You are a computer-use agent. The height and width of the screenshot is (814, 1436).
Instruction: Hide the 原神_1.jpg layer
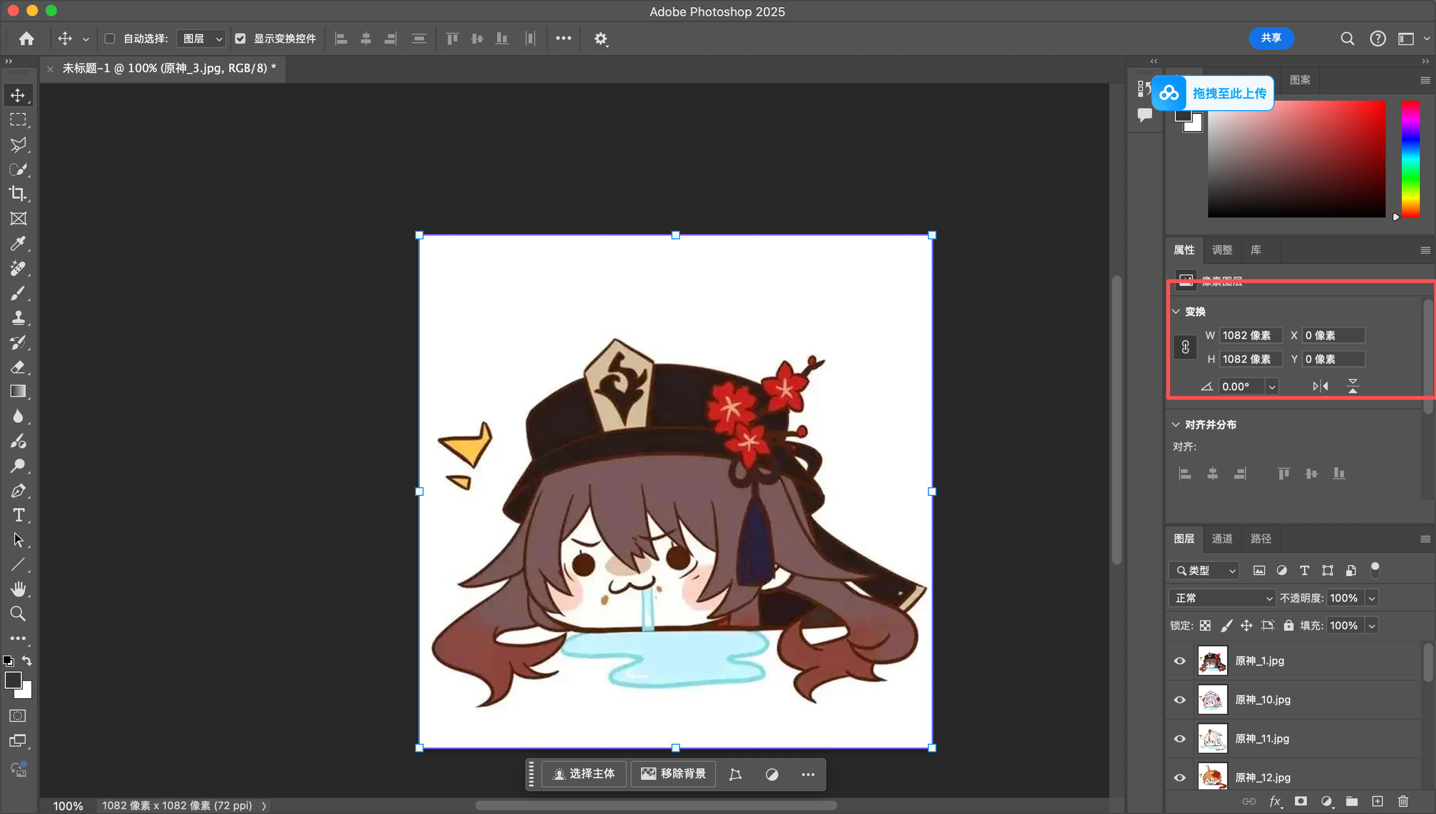(x=1180, y=661)
